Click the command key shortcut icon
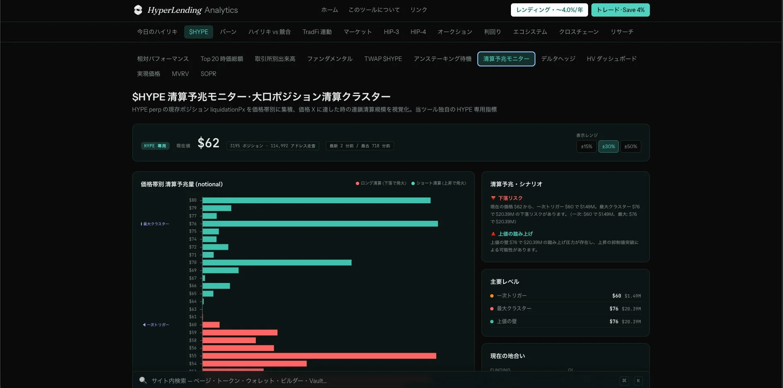 pyautogui.click(x=624, y=381)
